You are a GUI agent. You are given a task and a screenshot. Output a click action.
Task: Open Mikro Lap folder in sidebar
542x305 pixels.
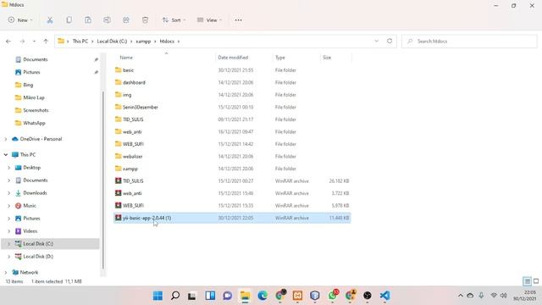coord(34,97)
